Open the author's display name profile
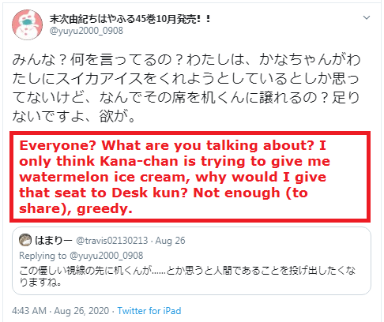The width and height of the screenshot is (384, 322). [x=130, y=19]
